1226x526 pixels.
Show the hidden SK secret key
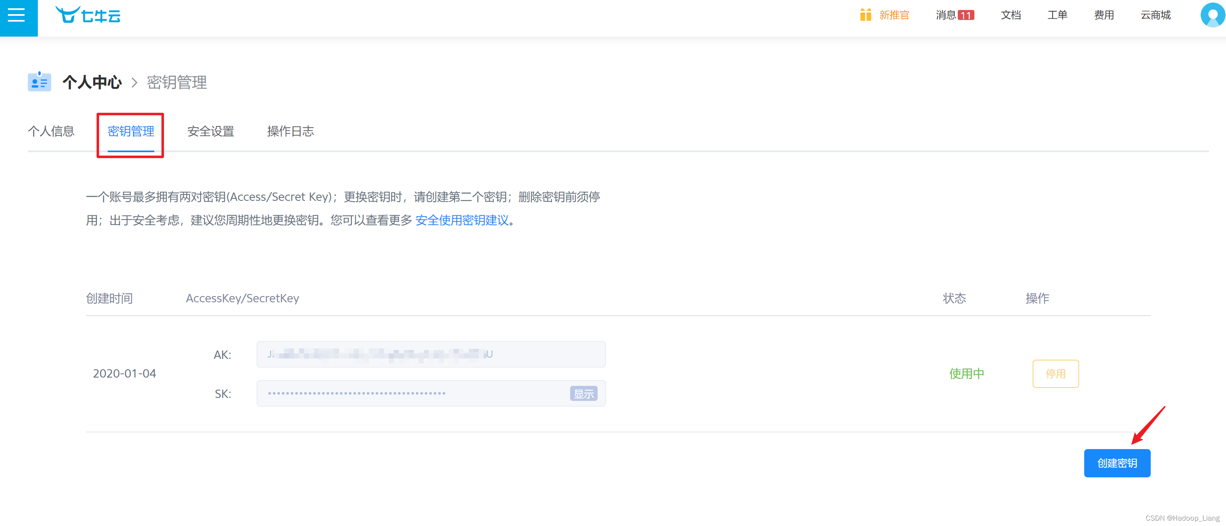tap(583, 394)
